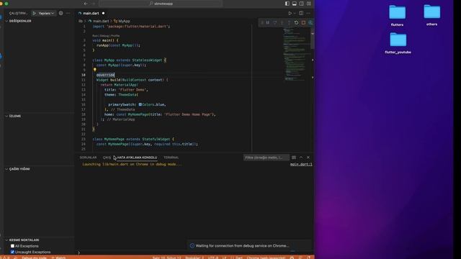Click the debug console input prompt chevron
Image resolution: width=461 pixels, height=259 pixels.
click(x=79, y=253)
